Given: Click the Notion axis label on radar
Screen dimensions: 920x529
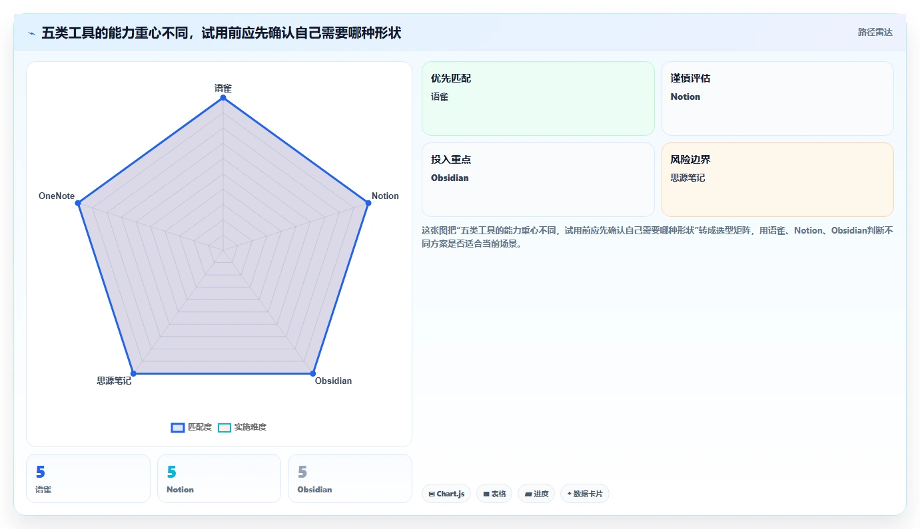Looking at the screenshot, I should point(385,196).
